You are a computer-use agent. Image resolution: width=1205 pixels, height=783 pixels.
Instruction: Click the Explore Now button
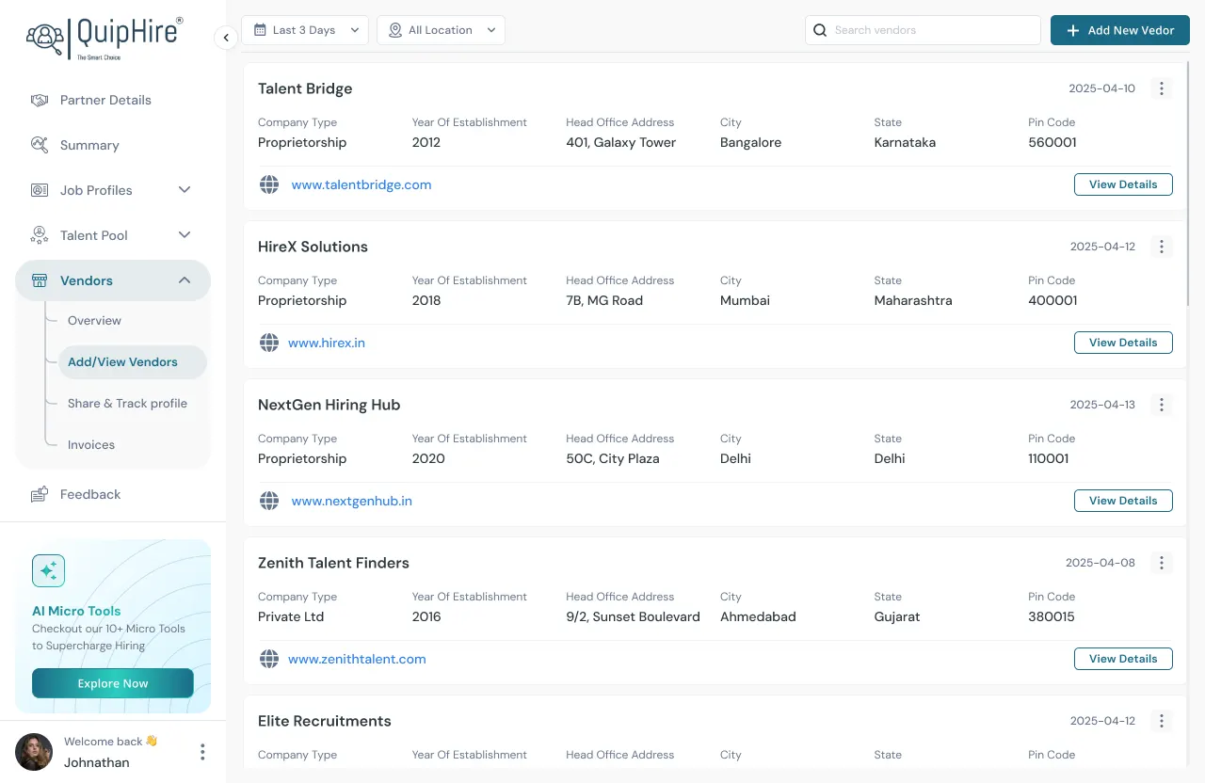pyautogui.click(x=113, y=683)
